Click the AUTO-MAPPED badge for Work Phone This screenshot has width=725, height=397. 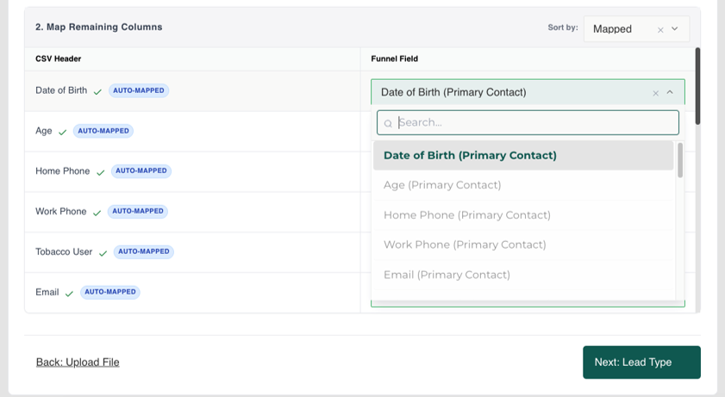coord(138,212)
